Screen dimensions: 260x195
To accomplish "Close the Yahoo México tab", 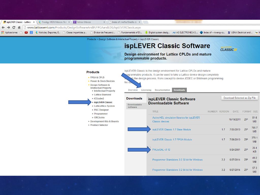I will [x=104, y=22].
